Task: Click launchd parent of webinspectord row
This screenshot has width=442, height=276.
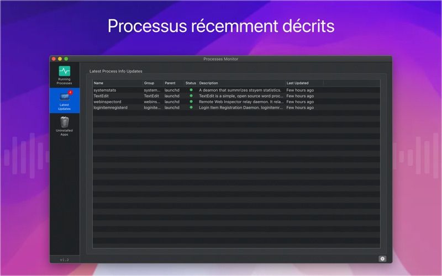Action: [x=172, y=102]
